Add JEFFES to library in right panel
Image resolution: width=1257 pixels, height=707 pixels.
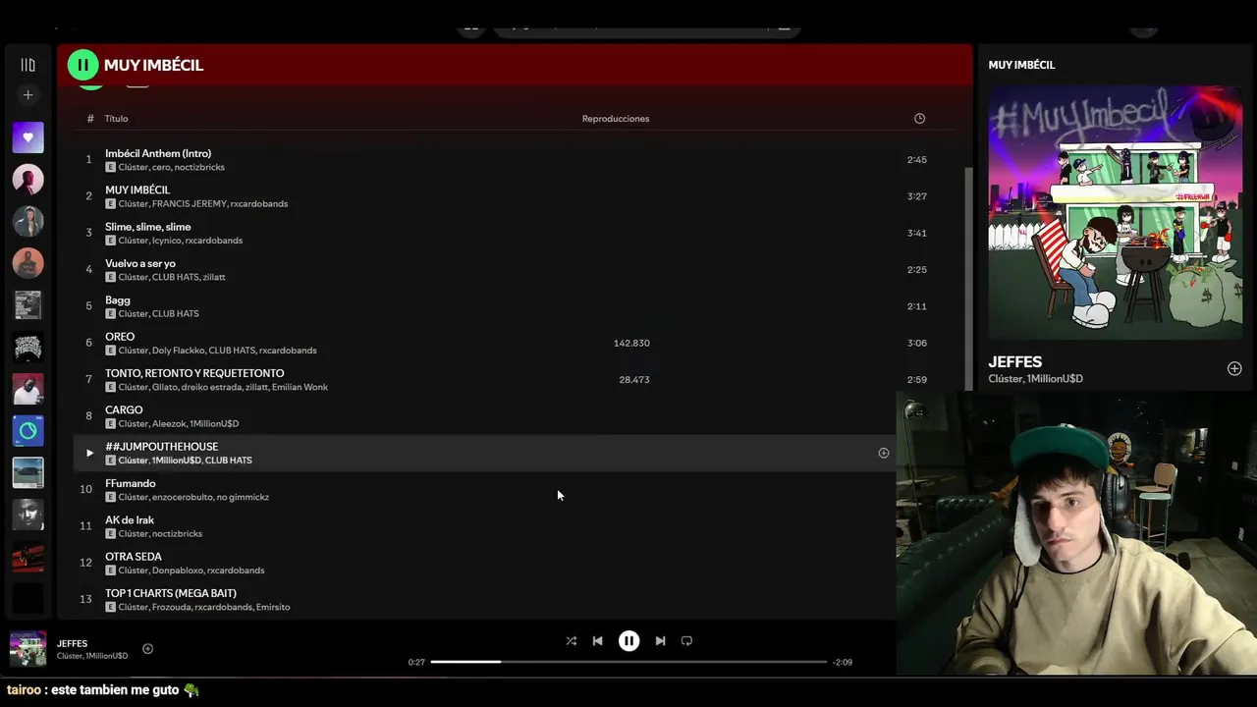(1234, 368)
